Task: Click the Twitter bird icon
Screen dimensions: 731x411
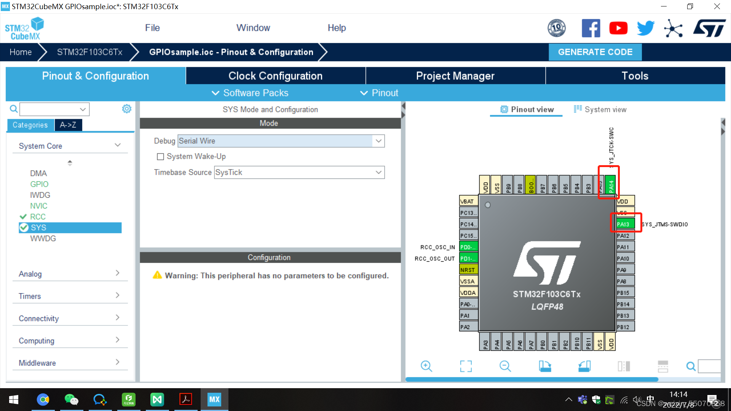Action: click(645, 28)
